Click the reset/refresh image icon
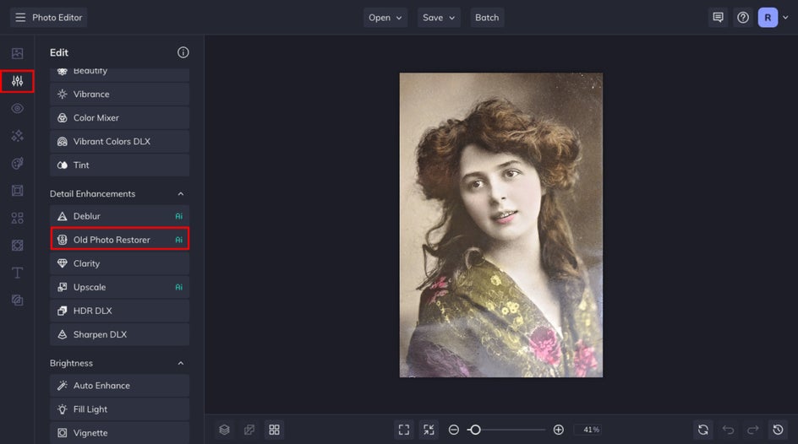The width and height of the screenshot is (798, 444). click(x=703, y=430)
